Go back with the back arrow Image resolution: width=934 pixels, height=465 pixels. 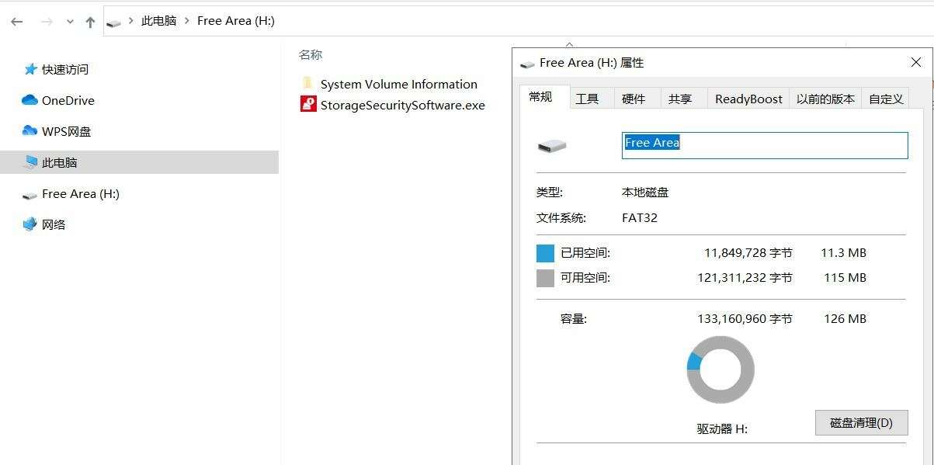tap(17, 22)
